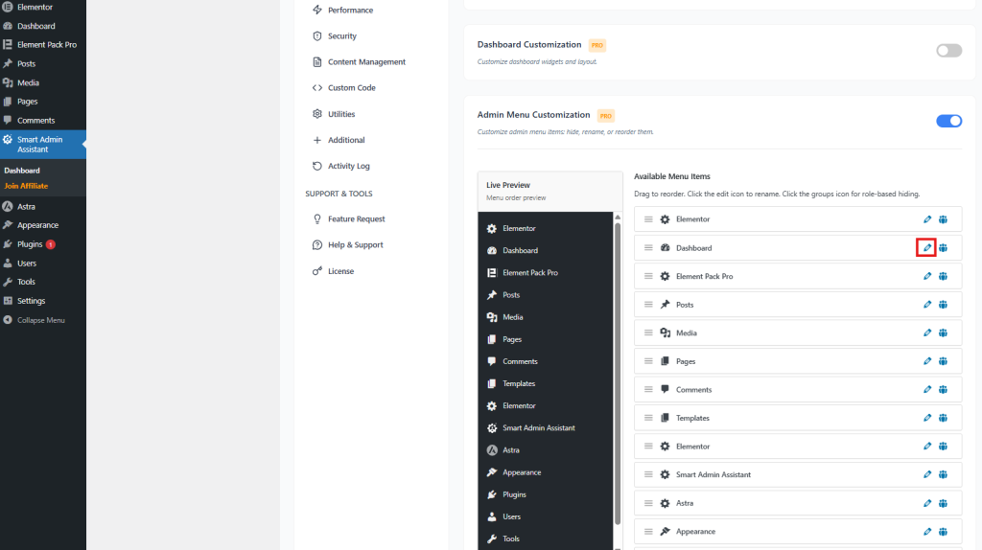
Task: Click the first Elementor row in Available Menu Items
Action: [x=798, y=219]
